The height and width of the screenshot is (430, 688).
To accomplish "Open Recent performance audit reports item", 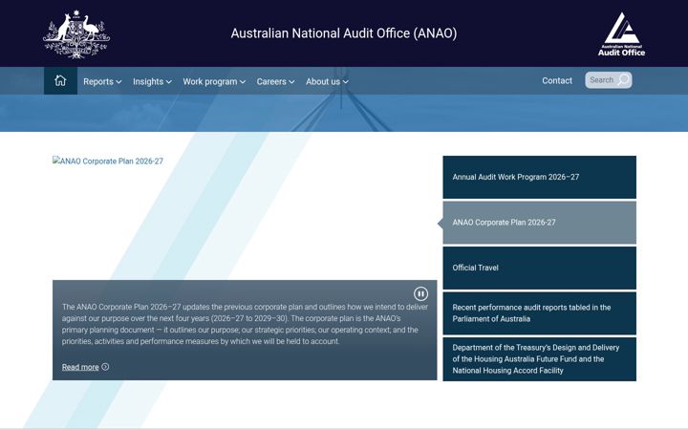I will [x=539, y=313].
